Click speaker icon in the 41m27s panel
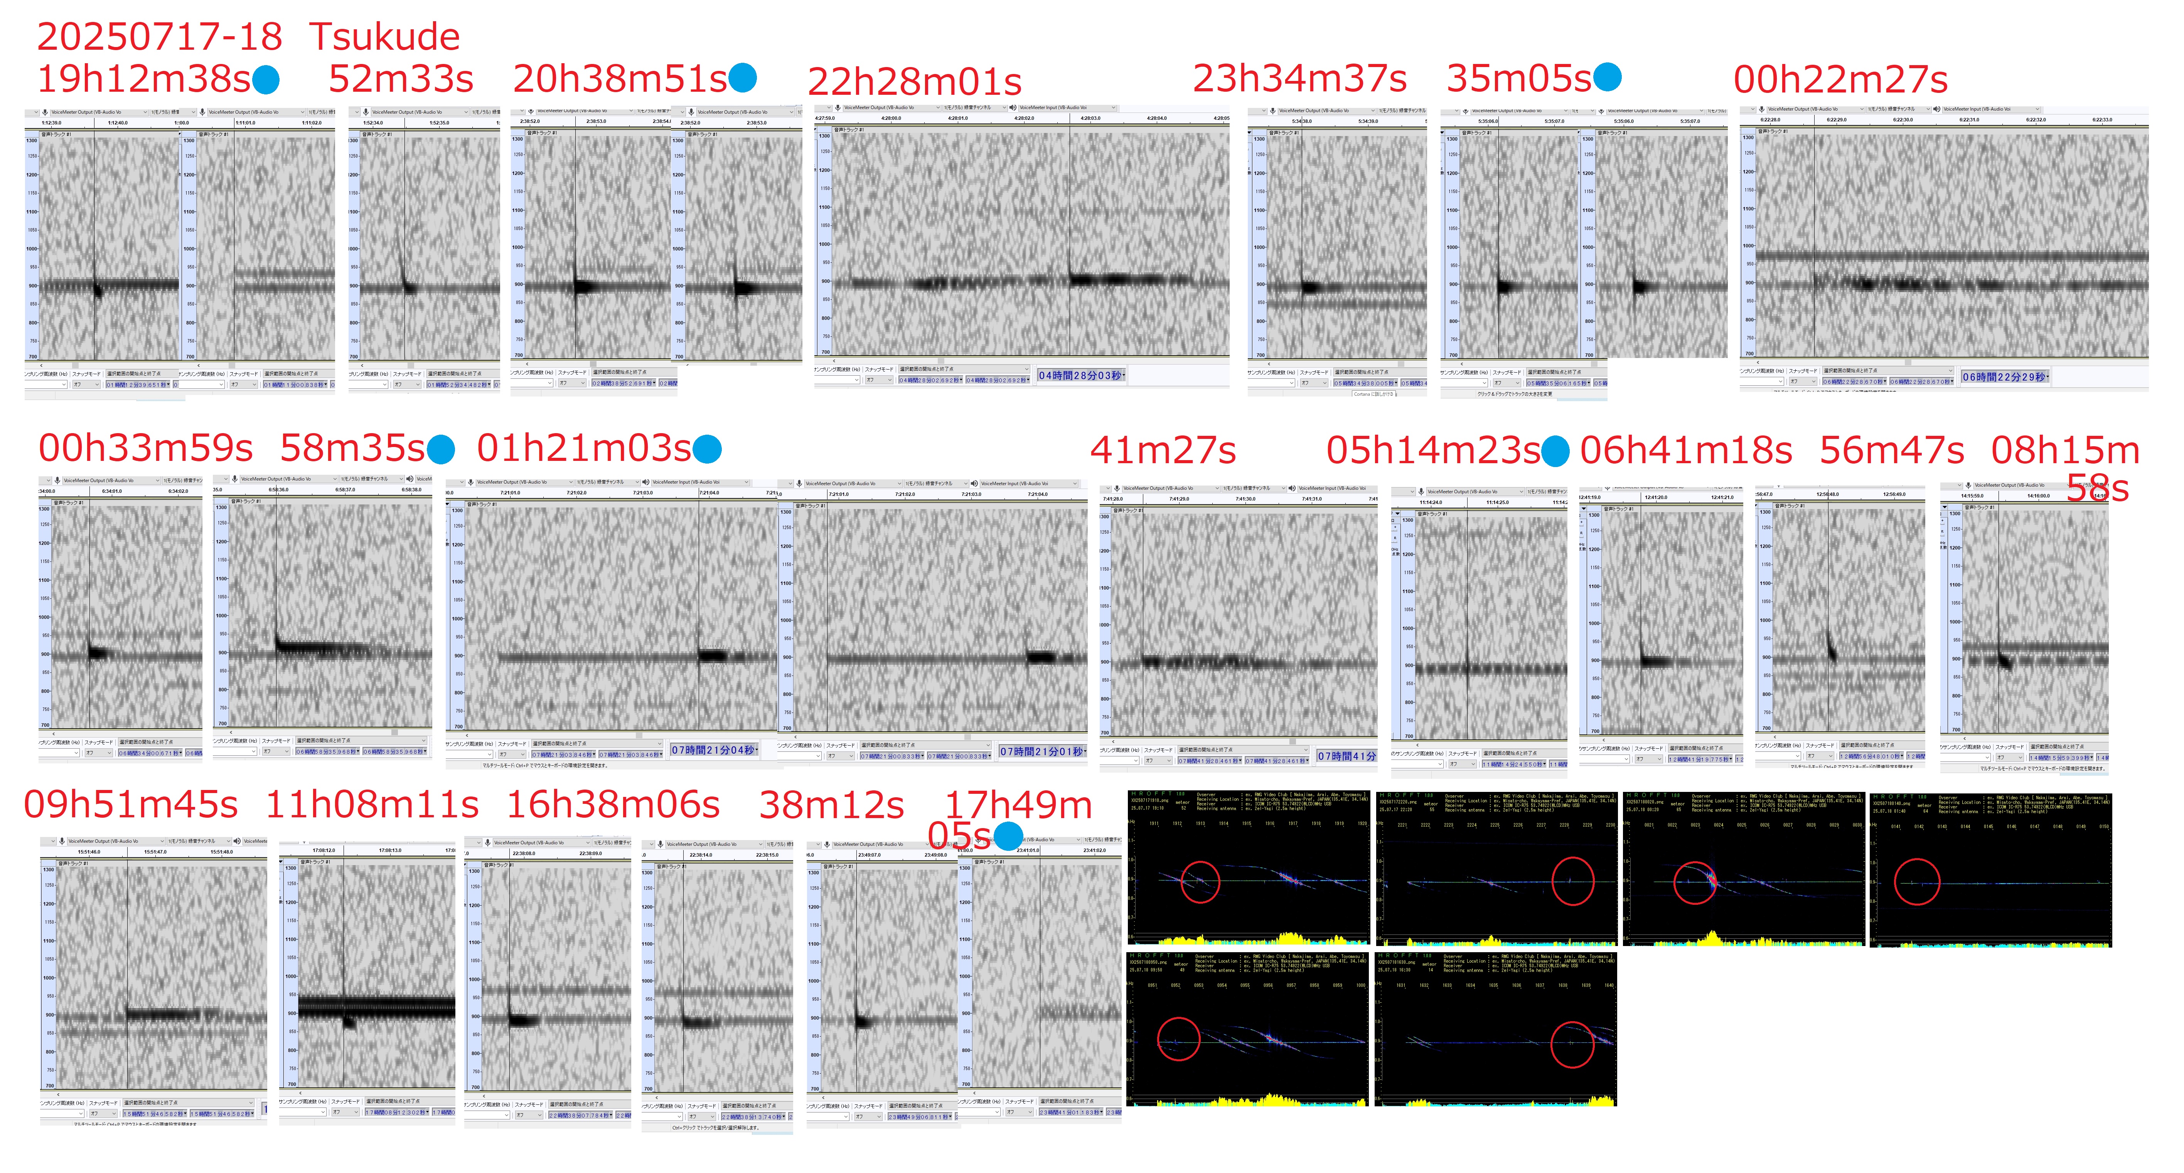 pyautogui.click(x=1291, y=488)
